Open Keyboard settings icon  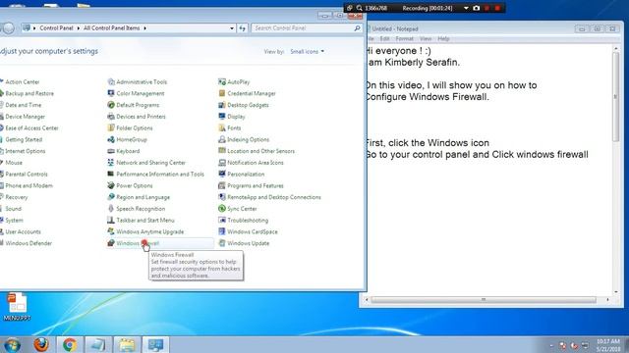pos(111,151)
